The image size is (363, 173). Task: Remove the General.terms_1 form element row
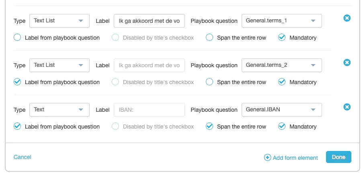(347, 18)
